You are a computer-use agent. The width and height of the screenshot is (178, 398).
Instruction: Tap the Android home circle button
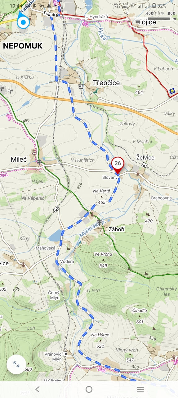coord(89,389)
